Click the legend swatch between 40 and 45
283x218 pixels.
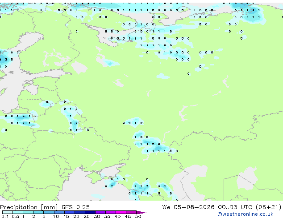[x=121, y=212]
